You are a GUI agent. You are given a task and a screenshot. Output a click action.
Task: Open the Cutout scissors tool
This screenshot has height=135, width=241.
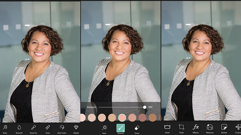(238, 129)
